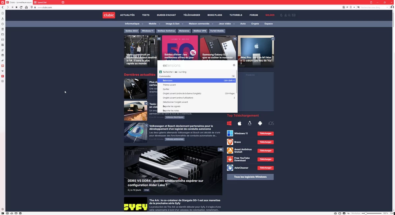Viewport: 395px width, 215px height.
Task: Click capture page camera icon in status bar
Action: pos(335,213)
